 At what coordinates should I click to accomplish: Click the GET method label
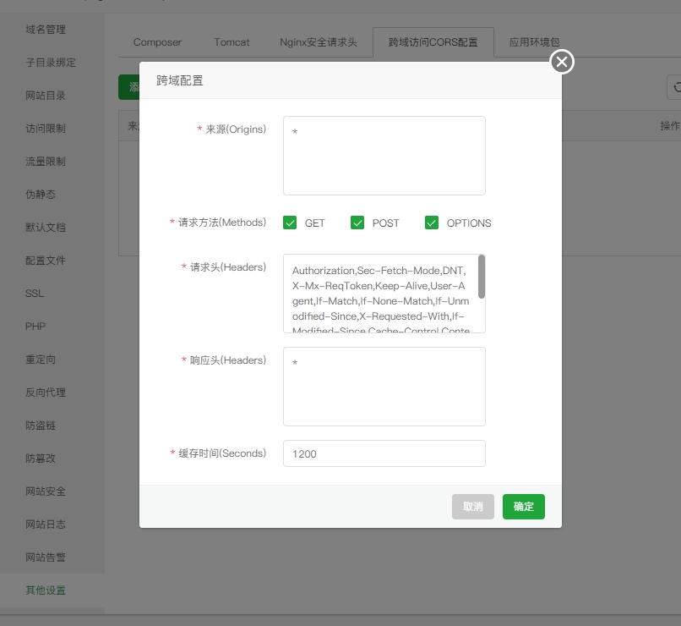coord(314,223)
